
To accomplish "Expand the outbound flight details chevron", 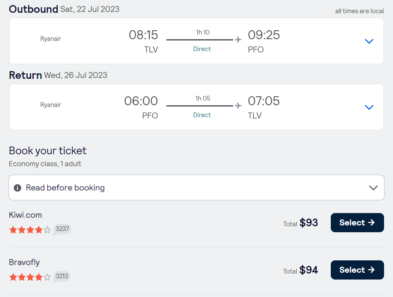I will click(x=369, y=41).
